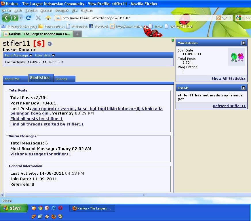This screenshot has height=221, width=251.
Task: Select the Kaskus browser tab
Action: 37,34
